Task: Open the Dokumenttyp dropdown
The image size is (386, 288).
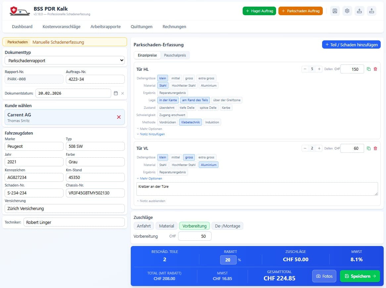Action: tap(65, 61)
